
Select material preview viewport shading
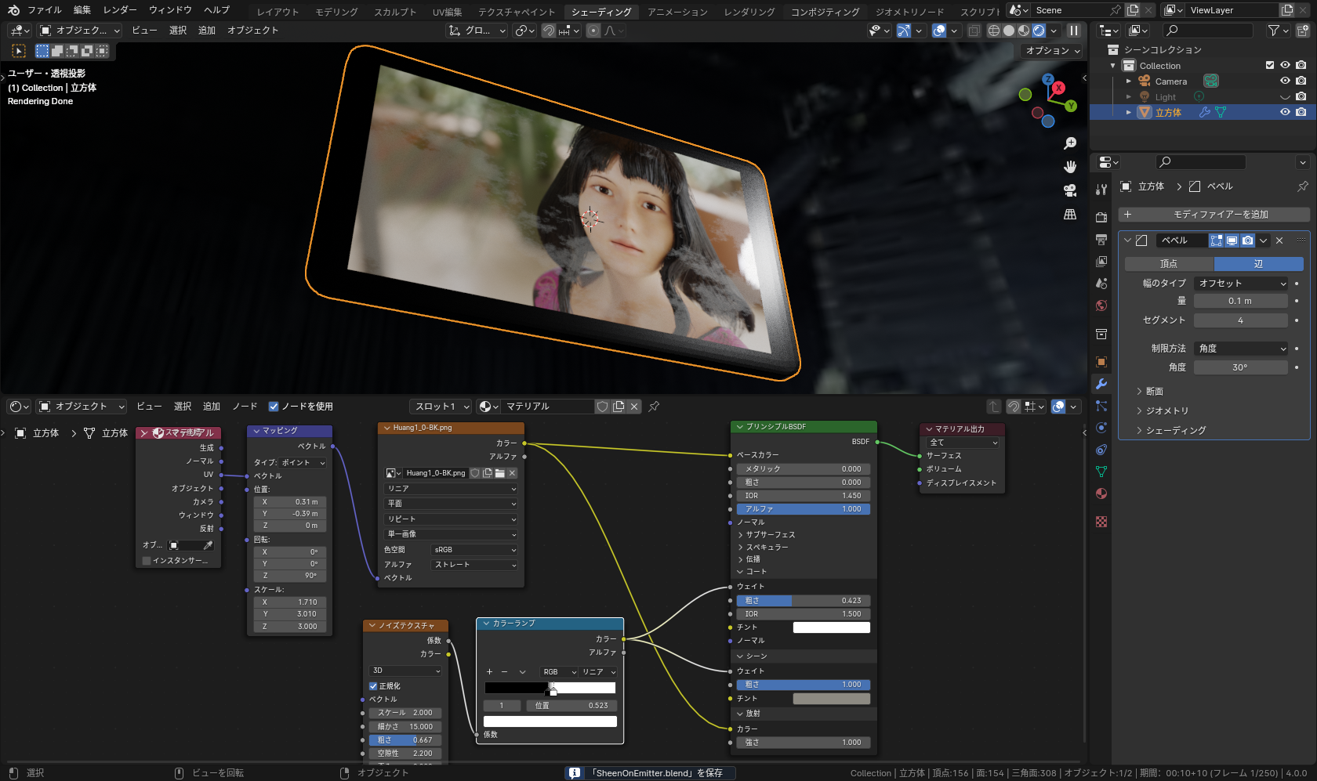(x=1024, y=31)
